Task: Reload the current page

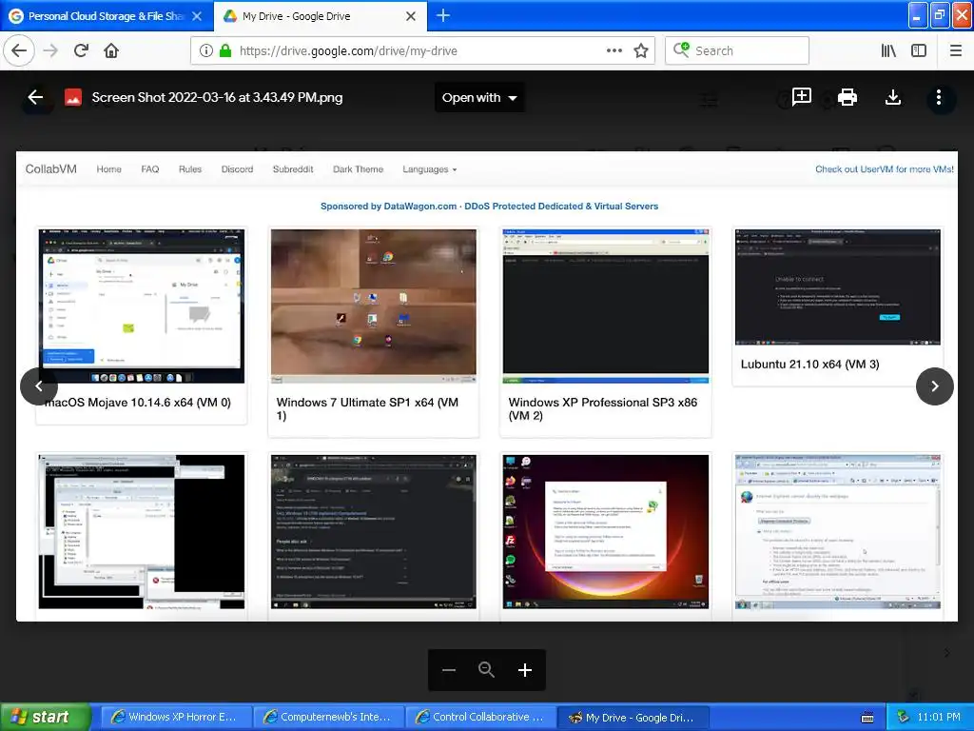Action: pyautogui.click(x=81, y=50)
